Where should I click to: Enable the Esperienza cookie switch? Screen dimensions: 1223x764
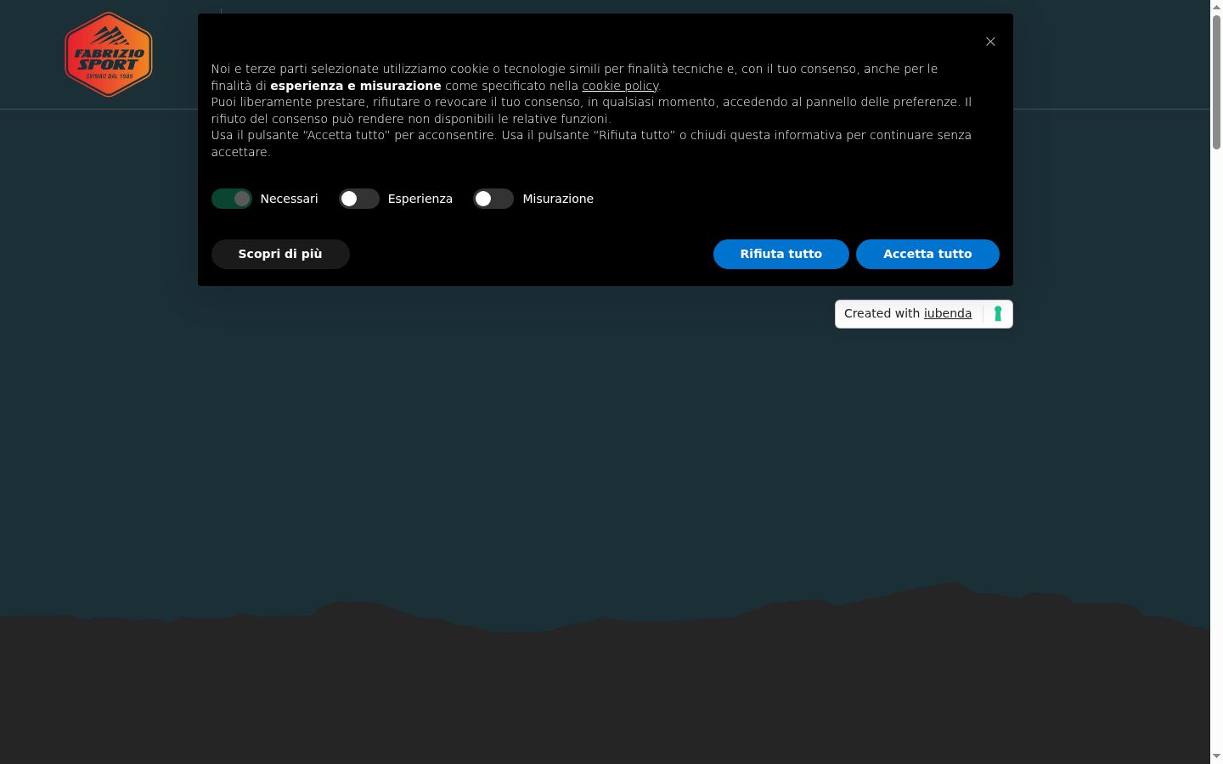[359, 199]
